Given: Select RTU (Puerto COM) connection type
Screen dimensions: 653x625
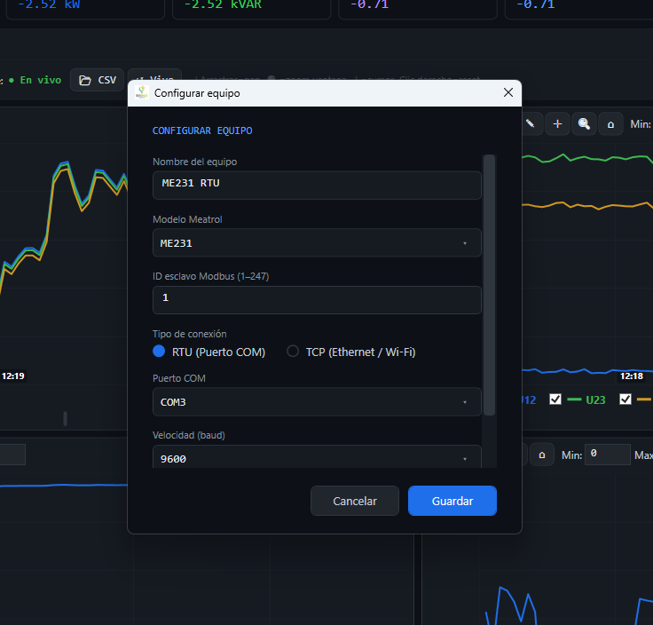Looking at the screenshot, I should tap(160, 352).
